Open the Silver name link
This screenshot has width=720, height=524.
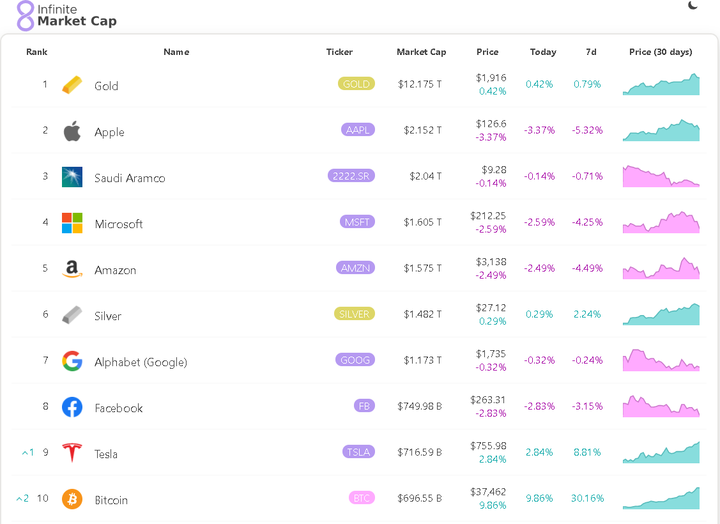pos(108,316)
